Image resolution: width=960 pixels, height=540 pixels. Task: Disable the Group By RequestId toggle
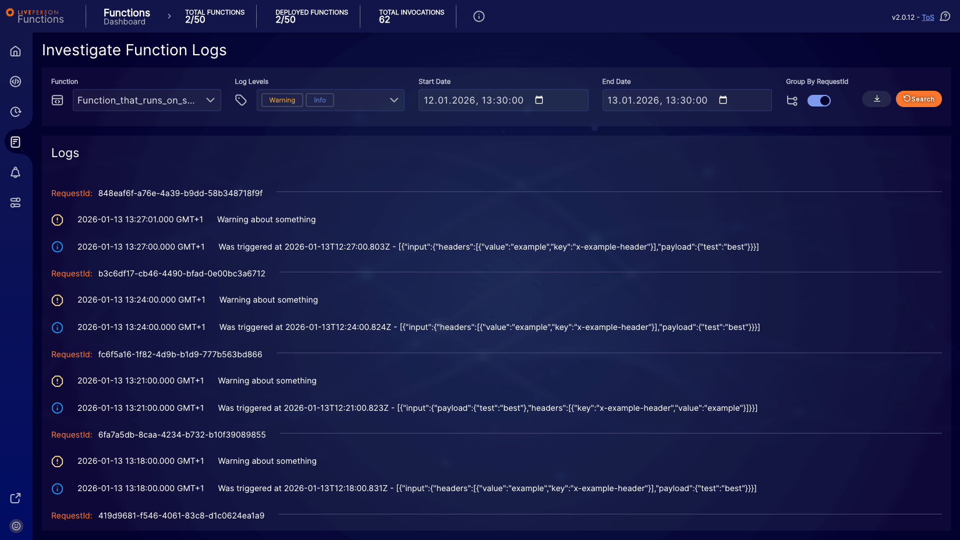pos(819,100)
